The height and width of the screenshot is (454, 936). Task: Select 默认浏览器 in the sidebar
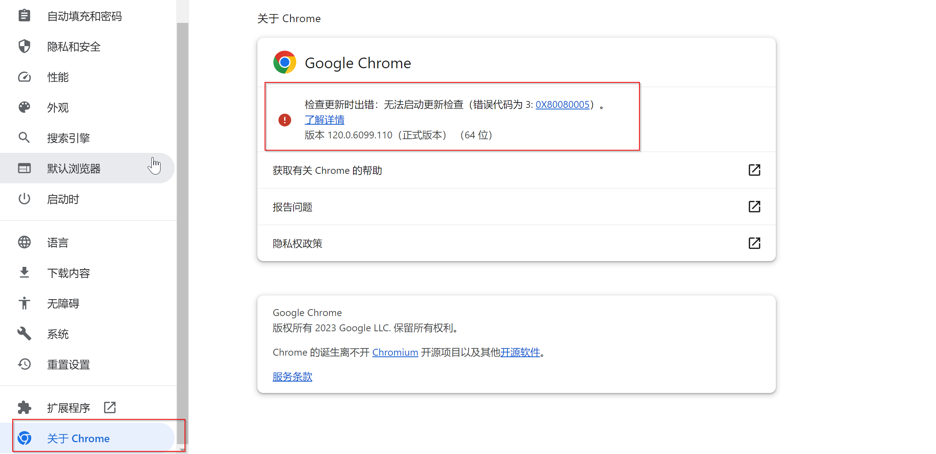click(x=74, y=168)
